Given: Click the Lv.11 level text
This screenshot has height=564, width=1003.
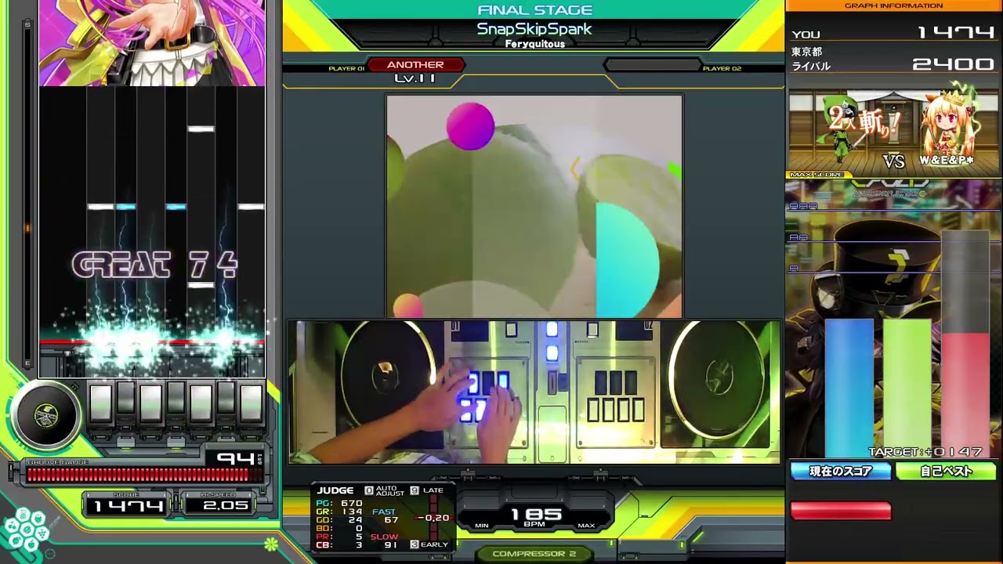Looking at the screenshot, I should (x=415, y=78).
